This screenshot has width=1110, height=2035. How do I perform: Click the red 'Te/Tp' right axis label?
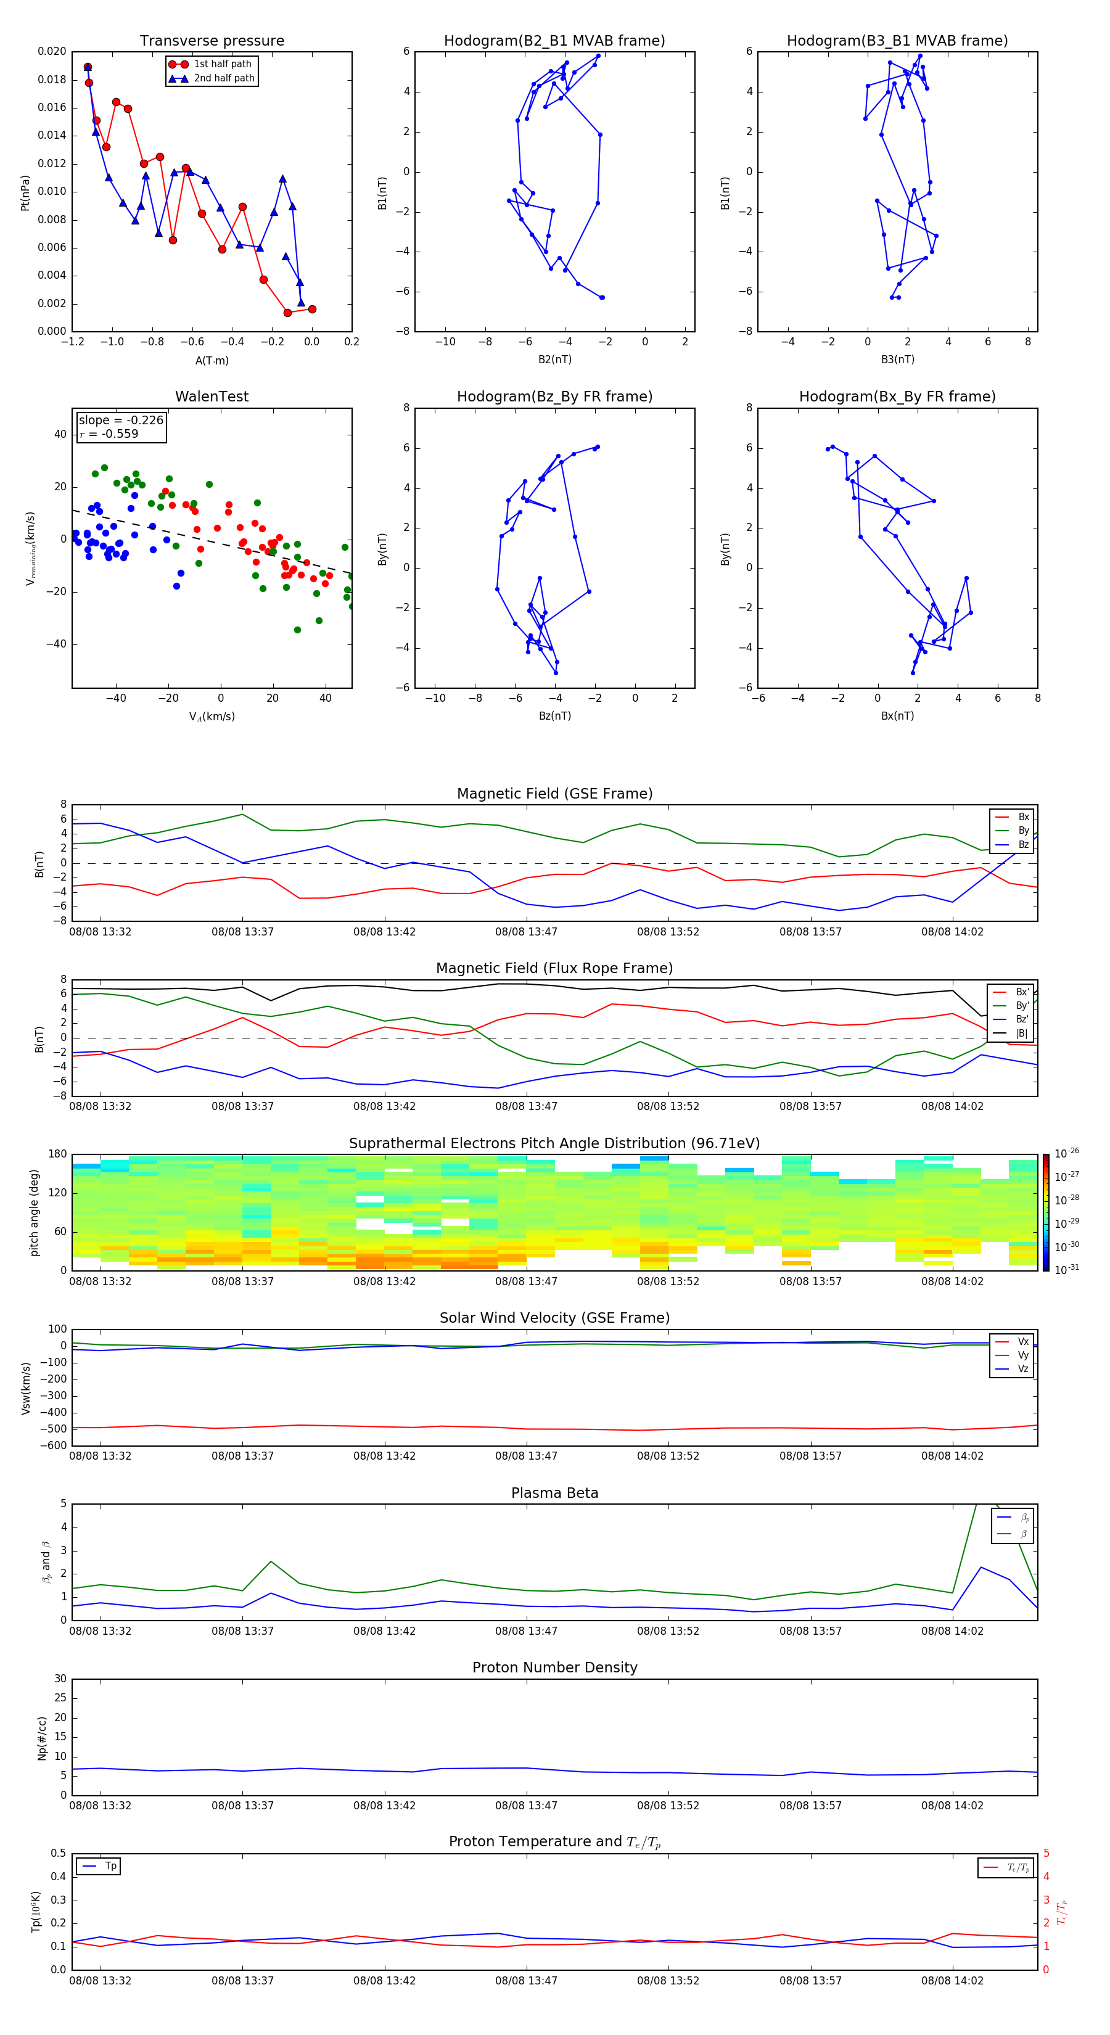[x=1062, y=1912]
